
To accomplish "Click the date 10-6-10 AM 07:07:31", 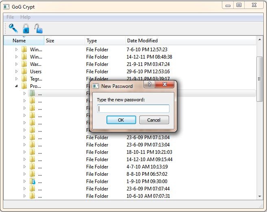I will (148, 196).
